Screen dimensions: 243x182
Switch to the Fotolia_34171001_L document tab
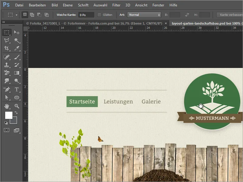click(x=94, y=23)
